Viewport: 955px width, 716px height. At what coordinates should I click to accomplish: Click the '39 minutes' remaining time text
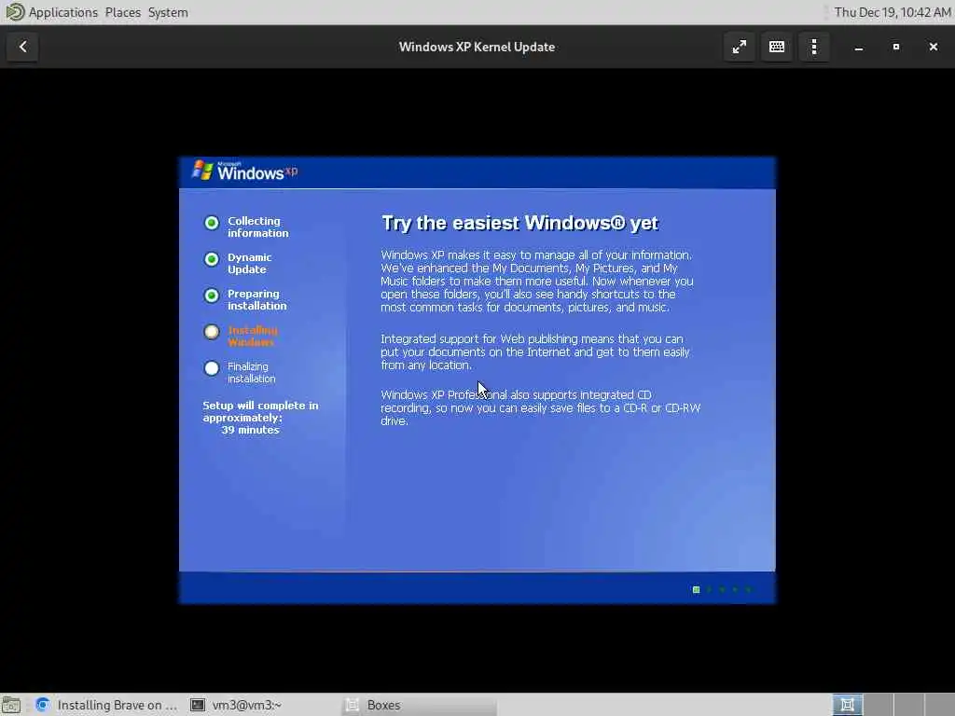(x=250, y=430)
